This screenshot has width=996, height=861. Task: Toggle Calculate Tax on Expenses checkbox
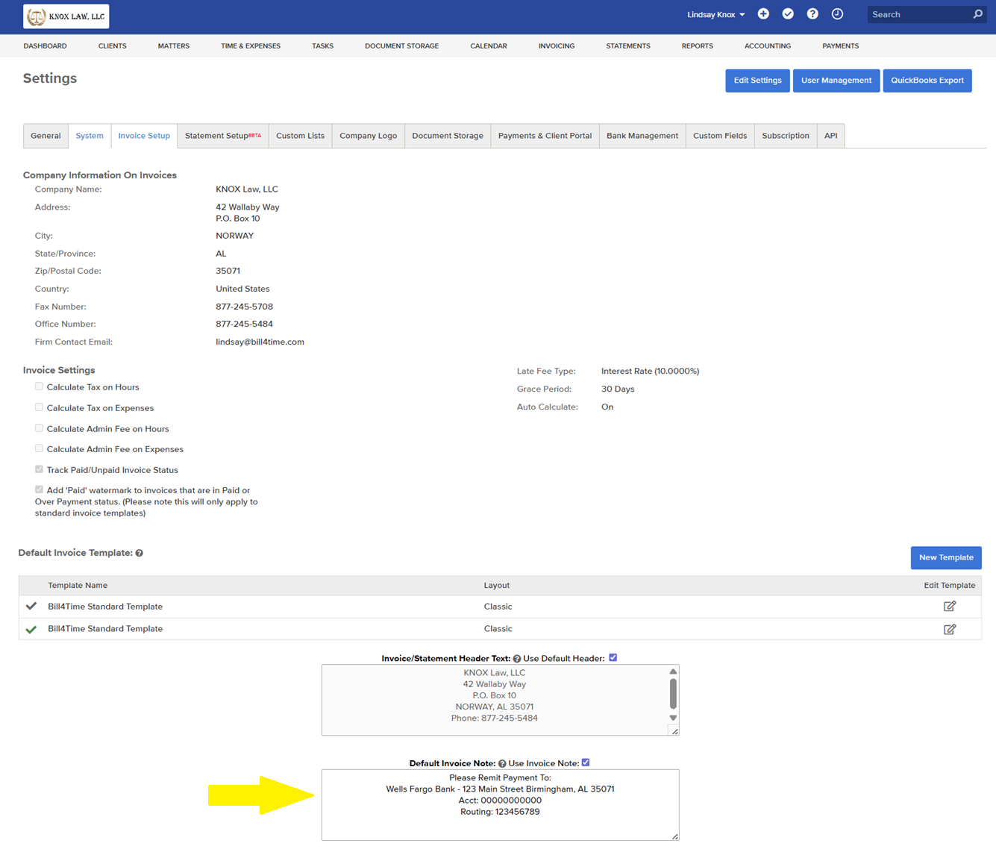coord(39,407)
